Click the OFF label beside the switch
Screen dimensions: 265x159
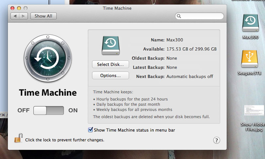[24, 110]
